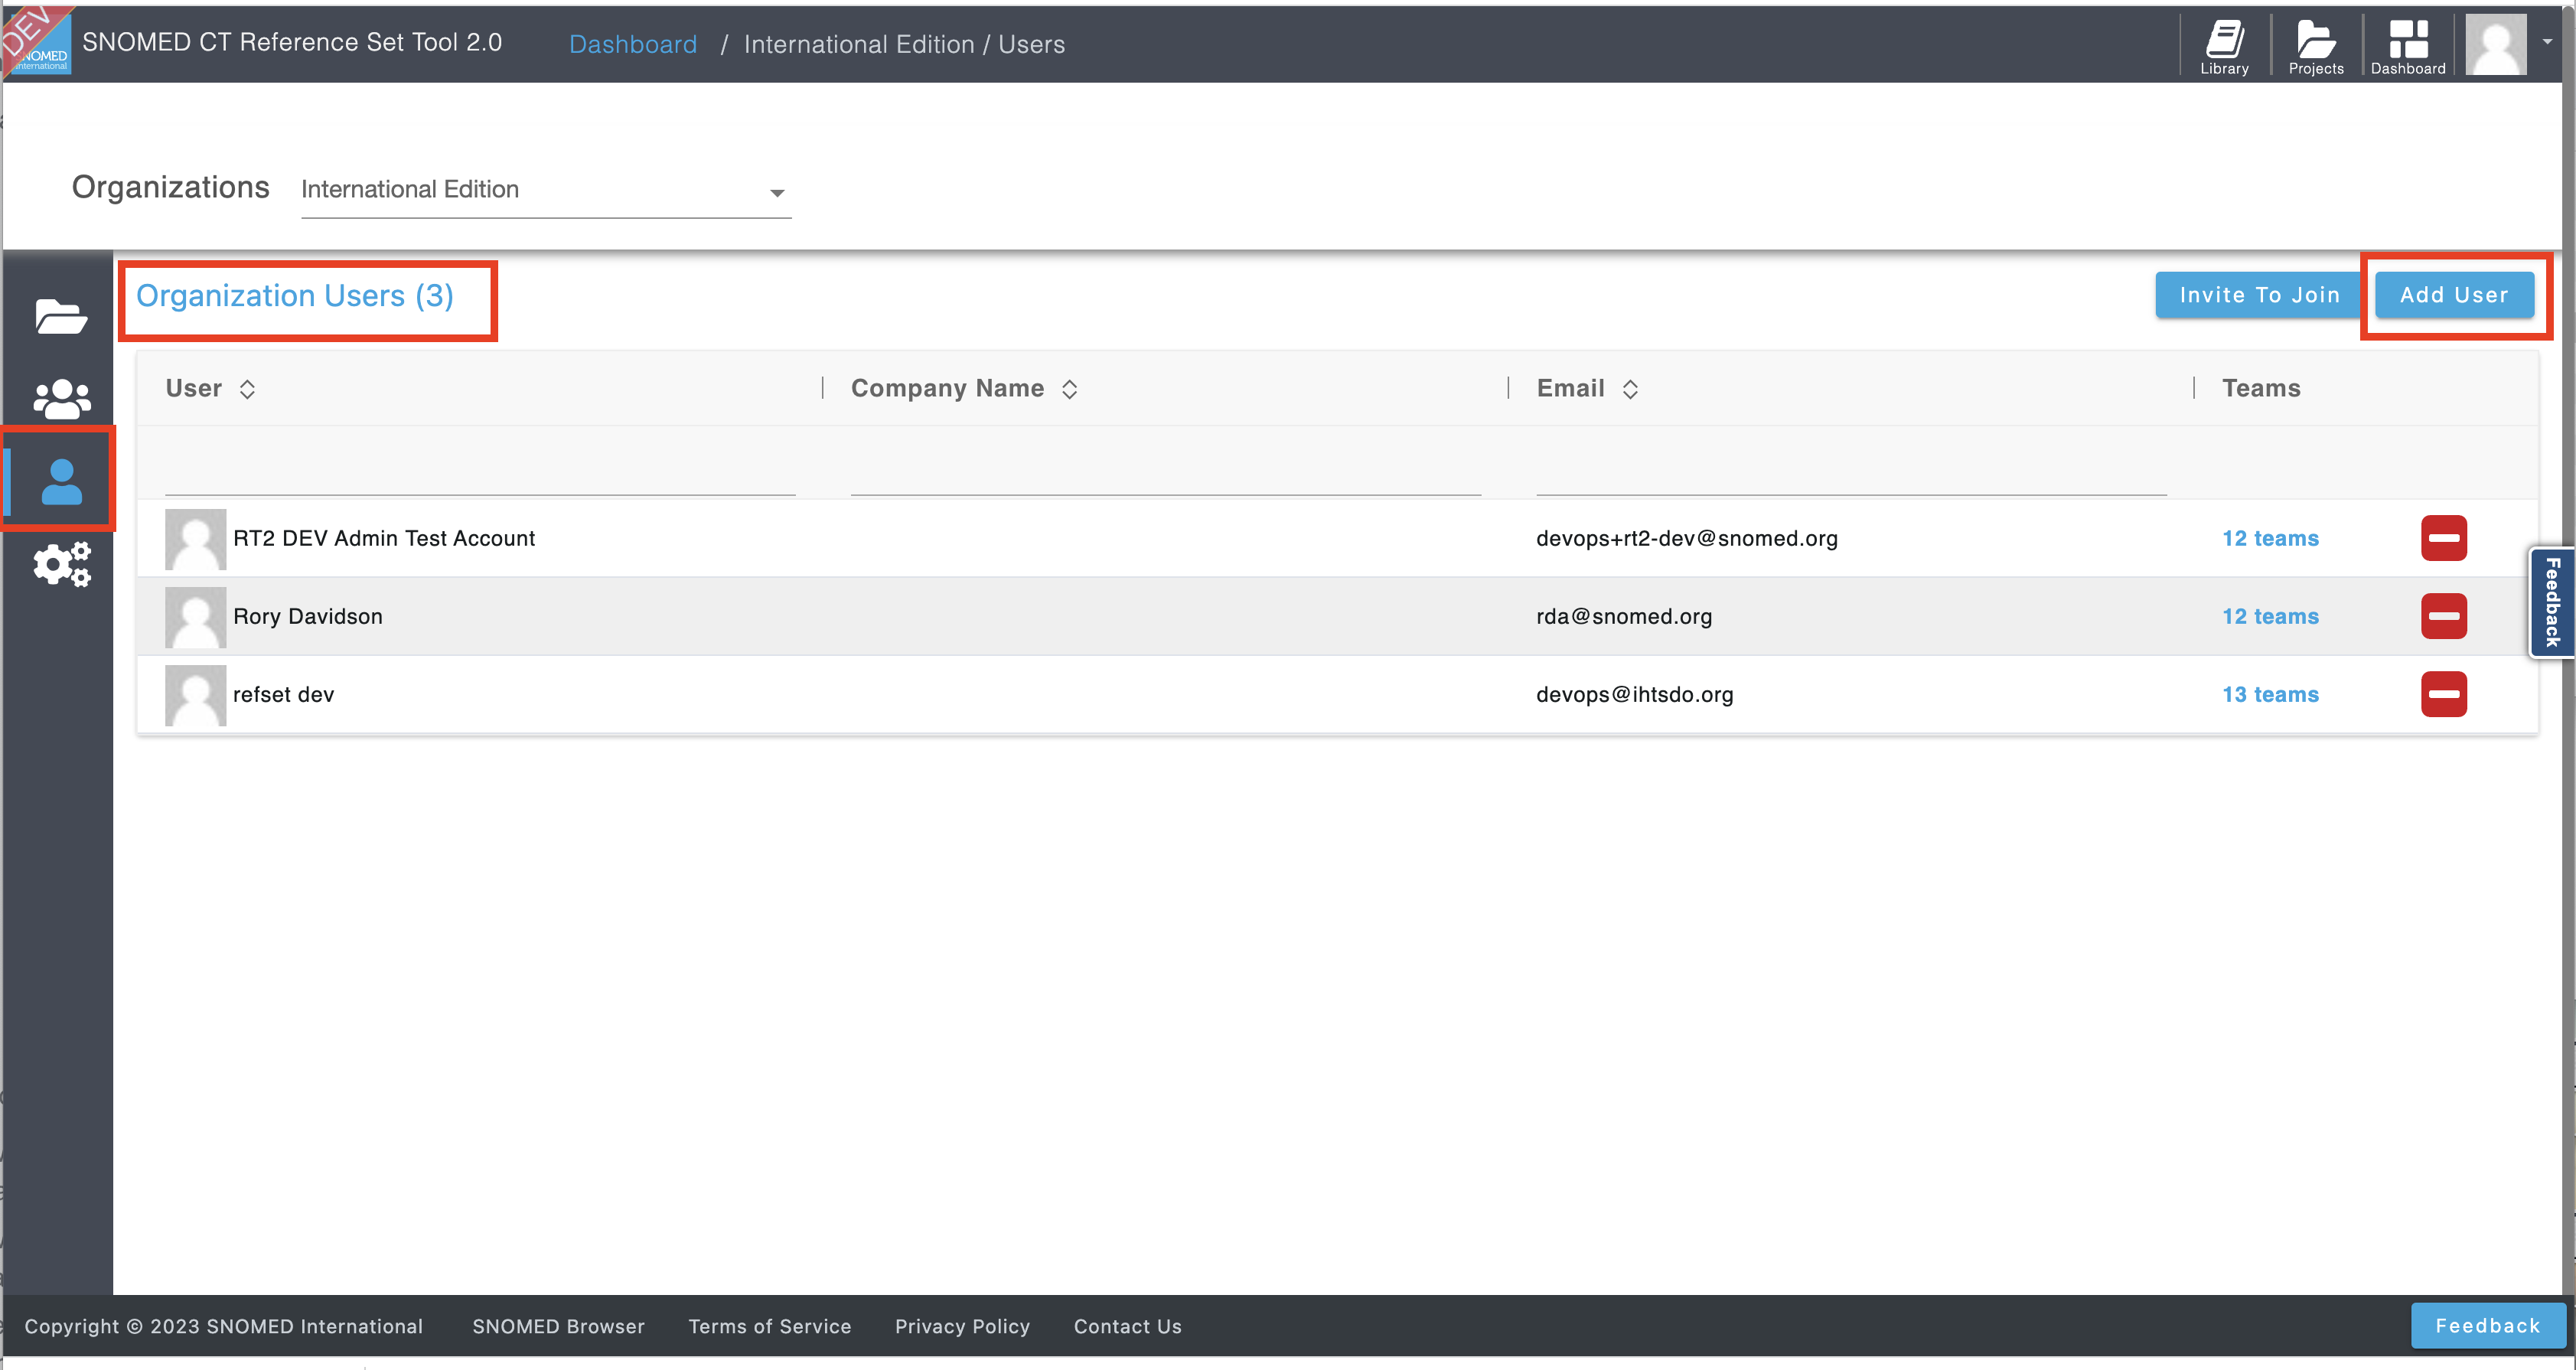Remove Rory Davidson from organization
This screenshot has height=1370, width=2576.
pos(2443,616)
